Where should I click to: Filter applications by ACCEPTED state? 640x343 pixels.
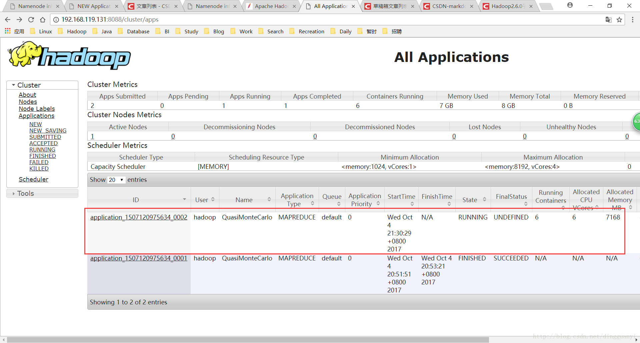(43, 143)
